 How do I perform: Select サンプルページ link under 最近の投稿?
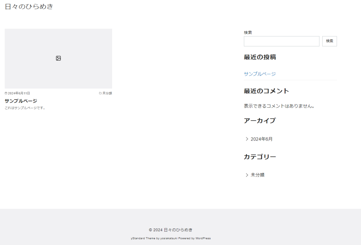260,74
